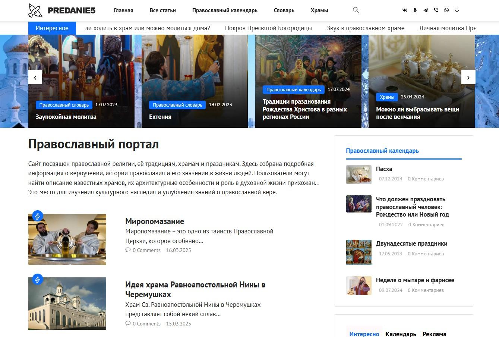Open thumbnail for Рождество или Новый год post

(x=359, y=204)
